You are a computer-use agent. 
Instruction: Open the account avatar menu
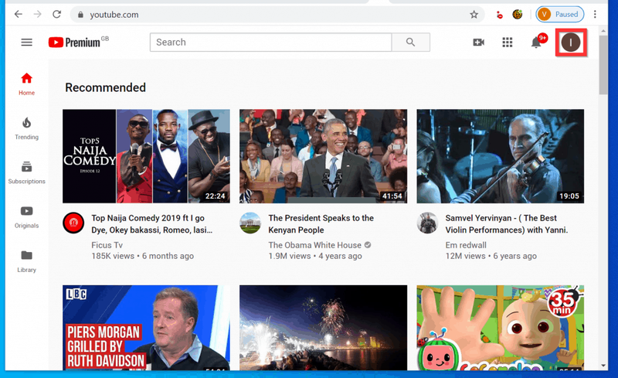pyautogui.click(x=571, y=43)
